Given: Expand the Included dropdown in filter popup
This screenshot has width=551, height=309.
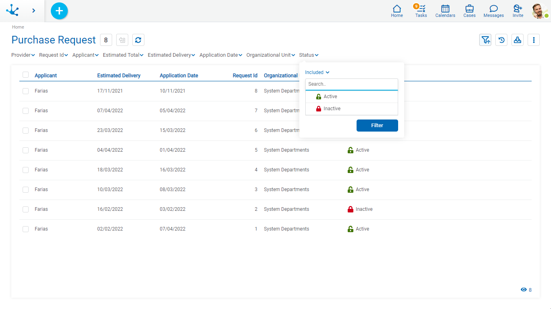Looking at the screenshot, I should [x=317, y=72].
